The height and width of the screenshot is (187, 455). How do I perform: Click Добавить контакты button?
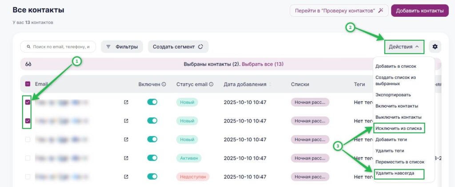tap(420, 11)
